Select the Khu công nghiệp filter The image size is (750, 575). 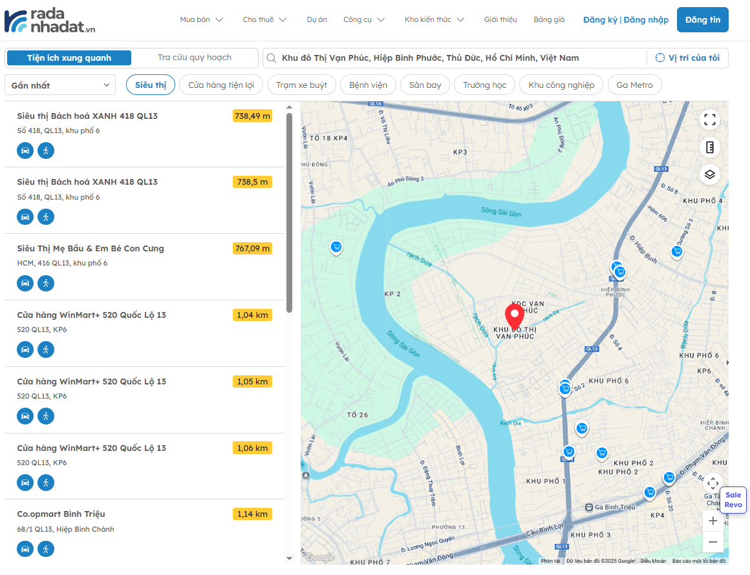[561, 85]
